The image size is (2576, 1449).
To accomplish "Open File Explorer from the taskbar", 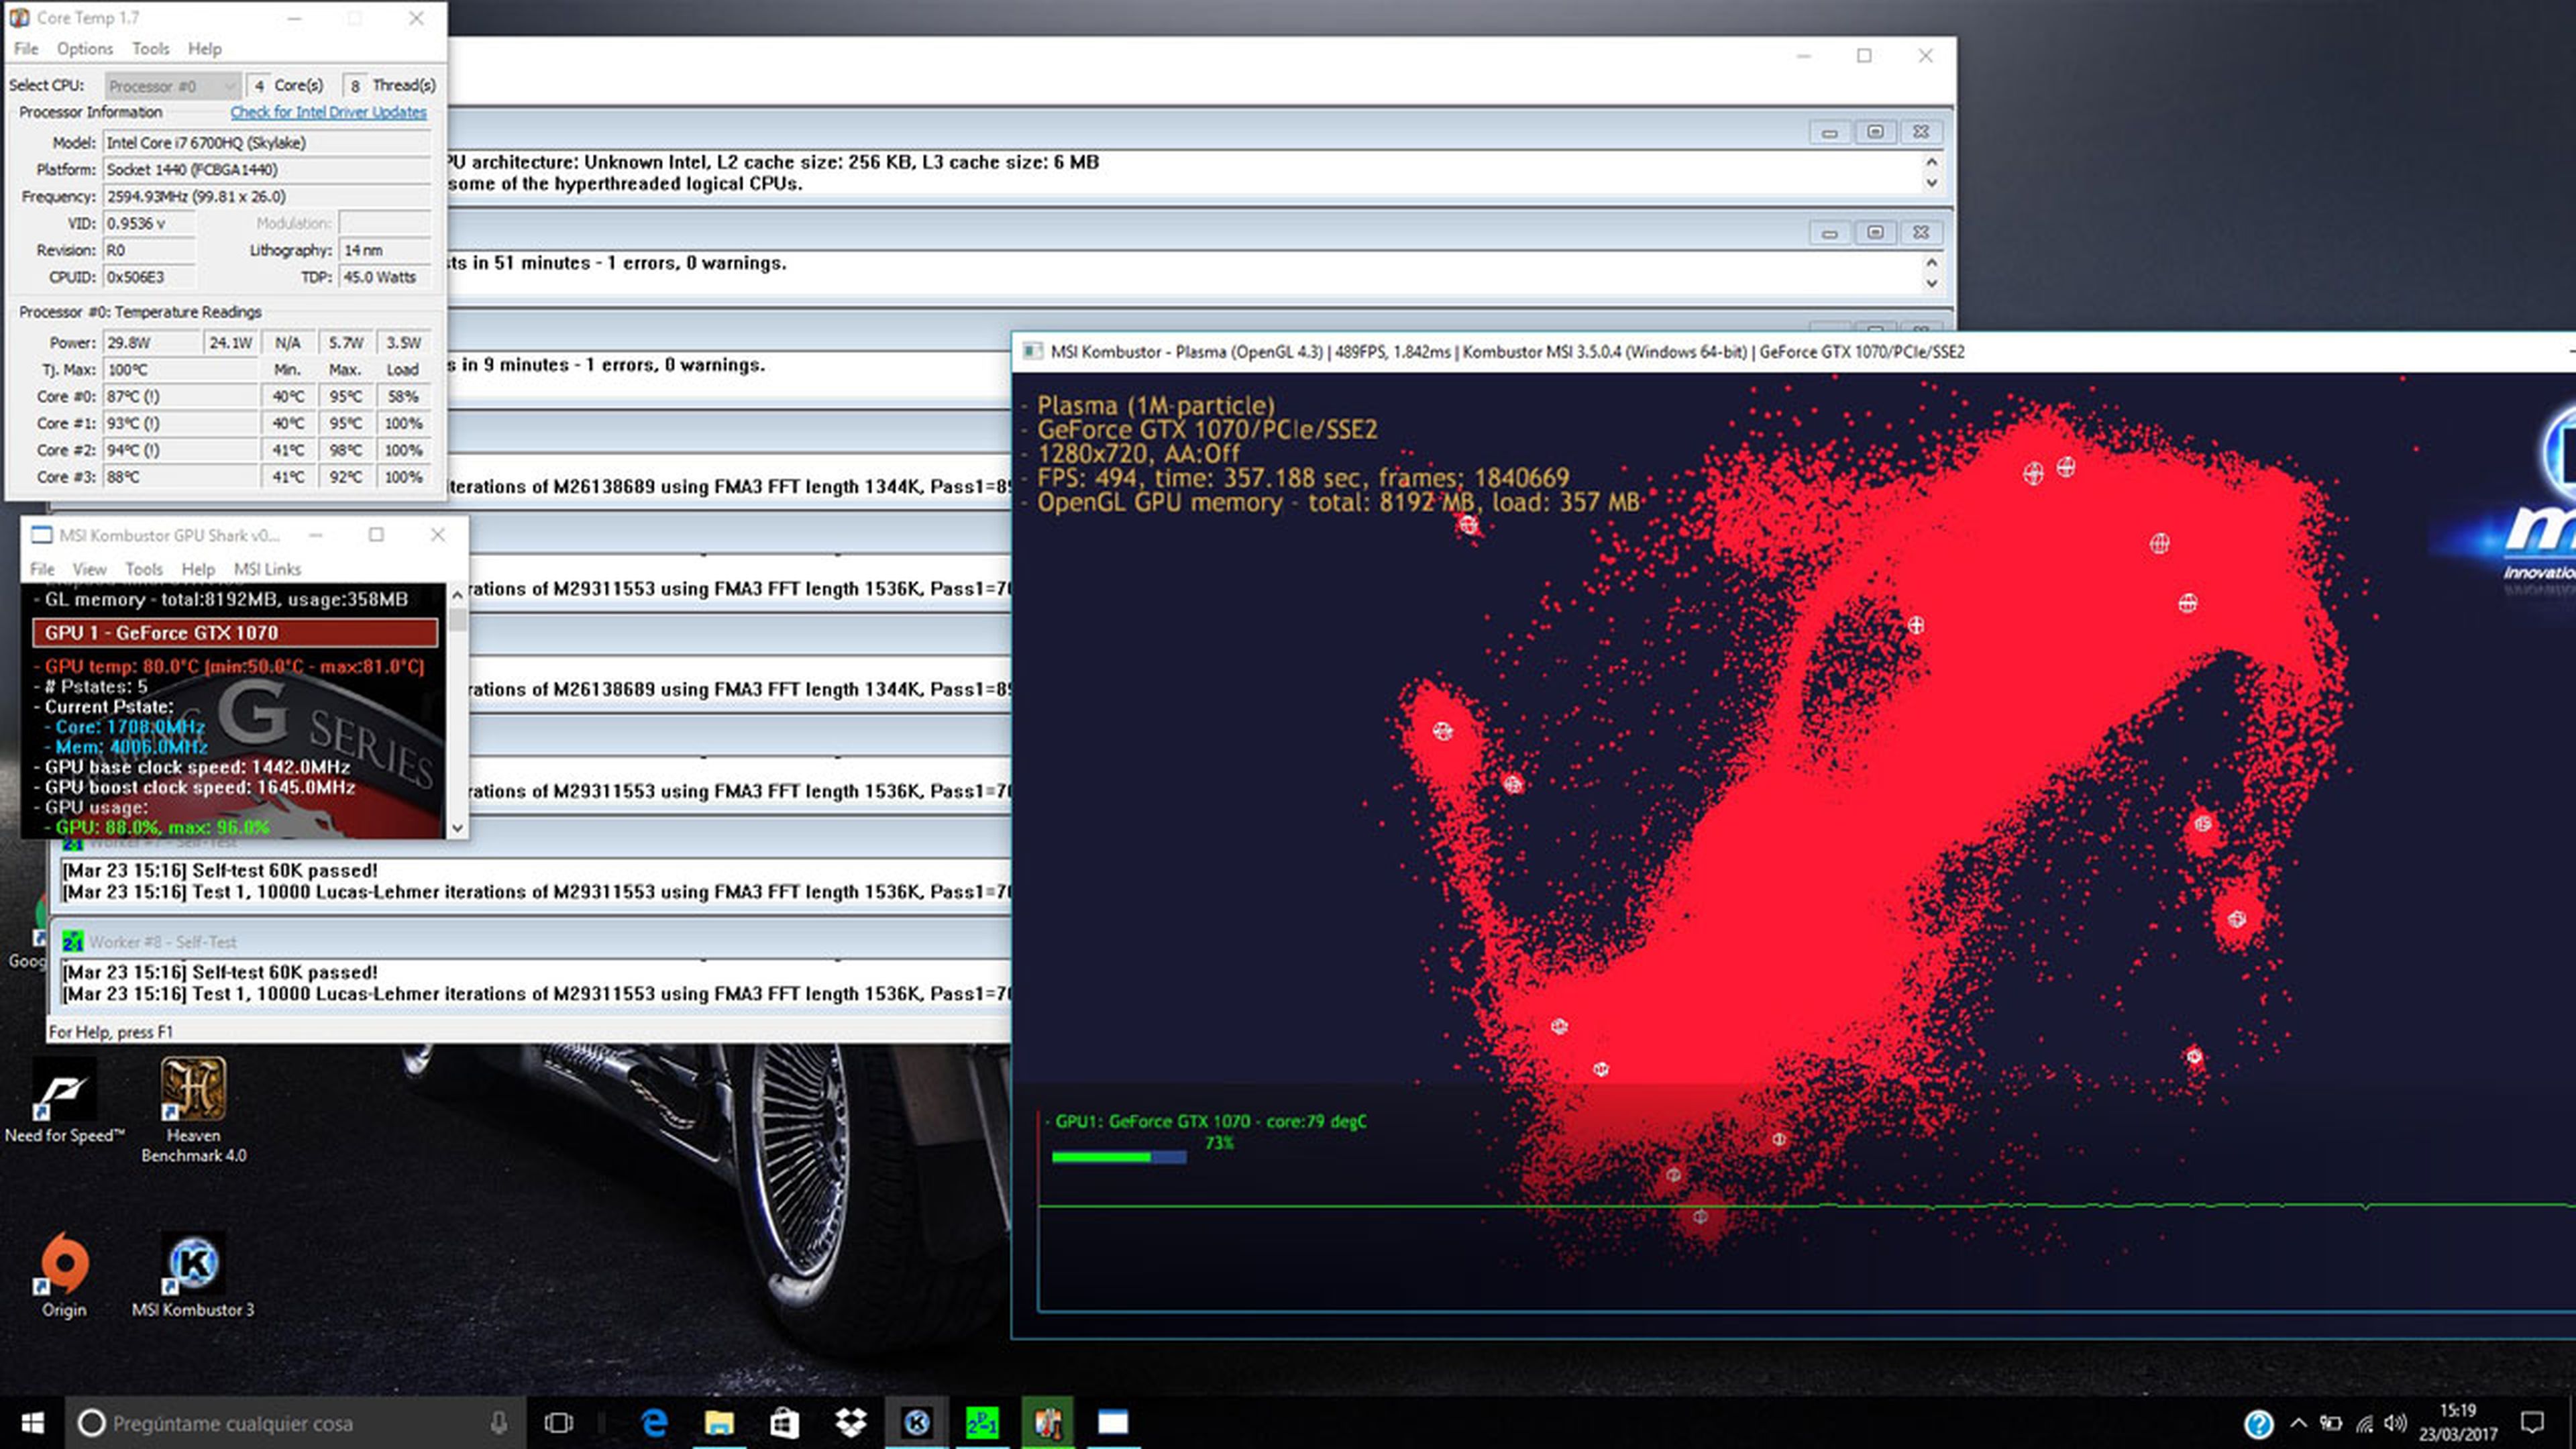I will (x=719, y=1422).
